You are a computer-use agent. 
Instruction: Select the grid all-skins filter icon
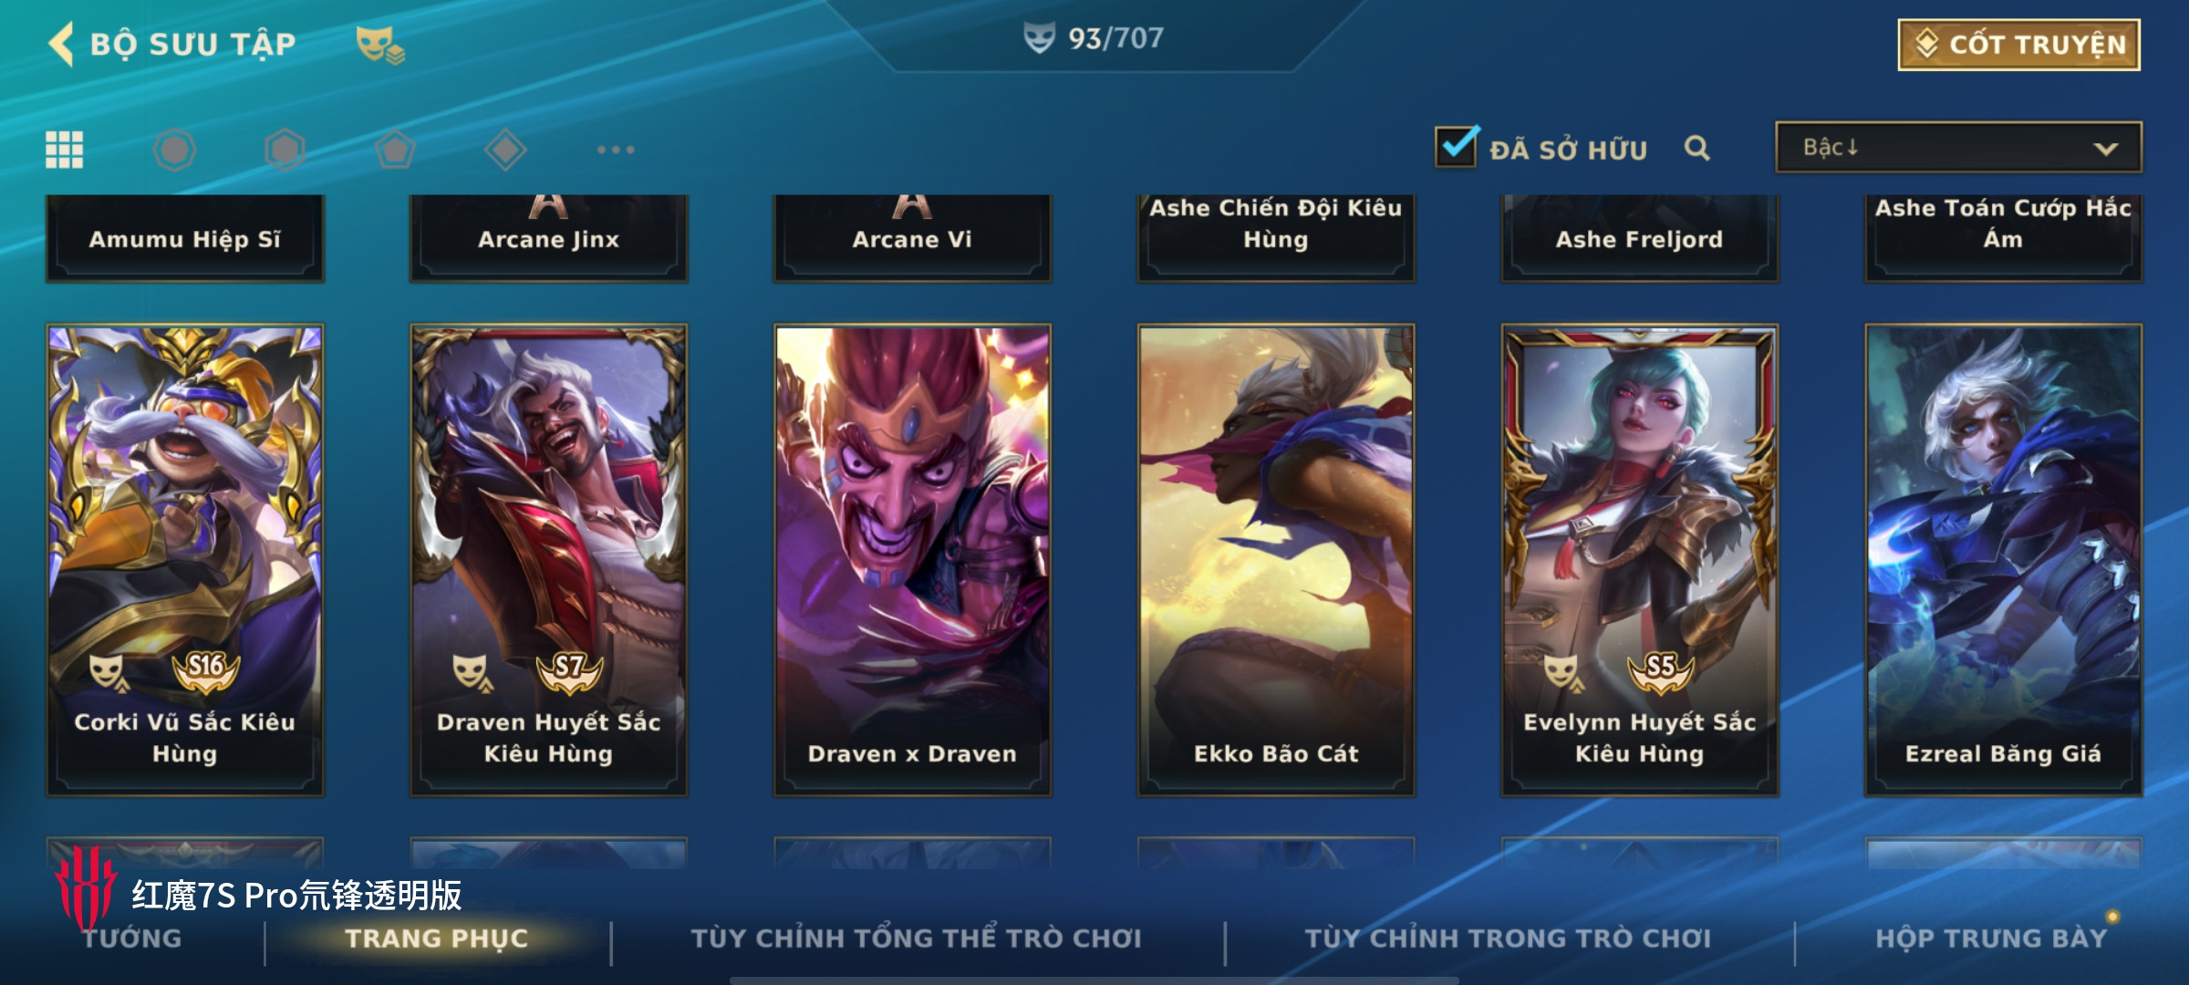pos(65,150)
